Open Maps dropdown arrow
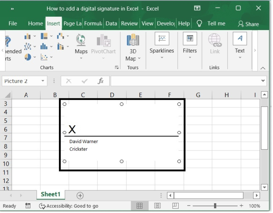 coord(81,58)
